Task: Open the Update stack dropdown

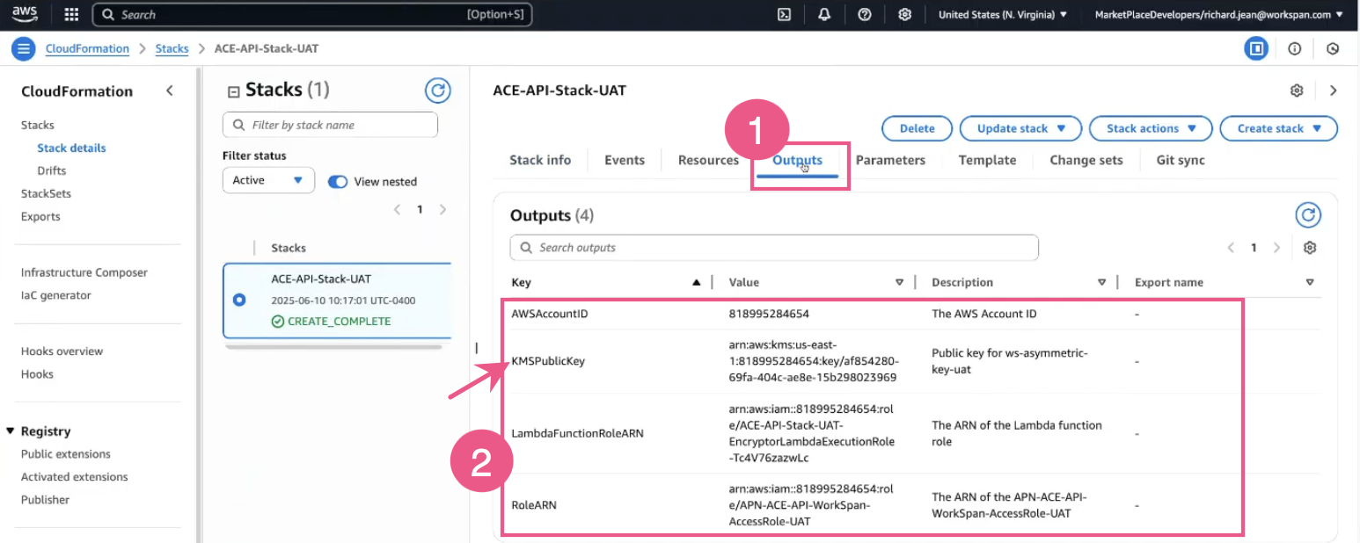Action: [x=1021, y=128]
